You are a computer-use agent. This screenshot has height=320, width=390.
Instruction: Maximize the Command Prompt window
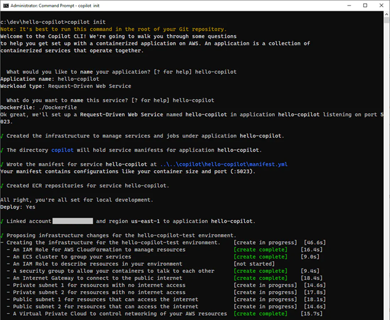(365, 6)
